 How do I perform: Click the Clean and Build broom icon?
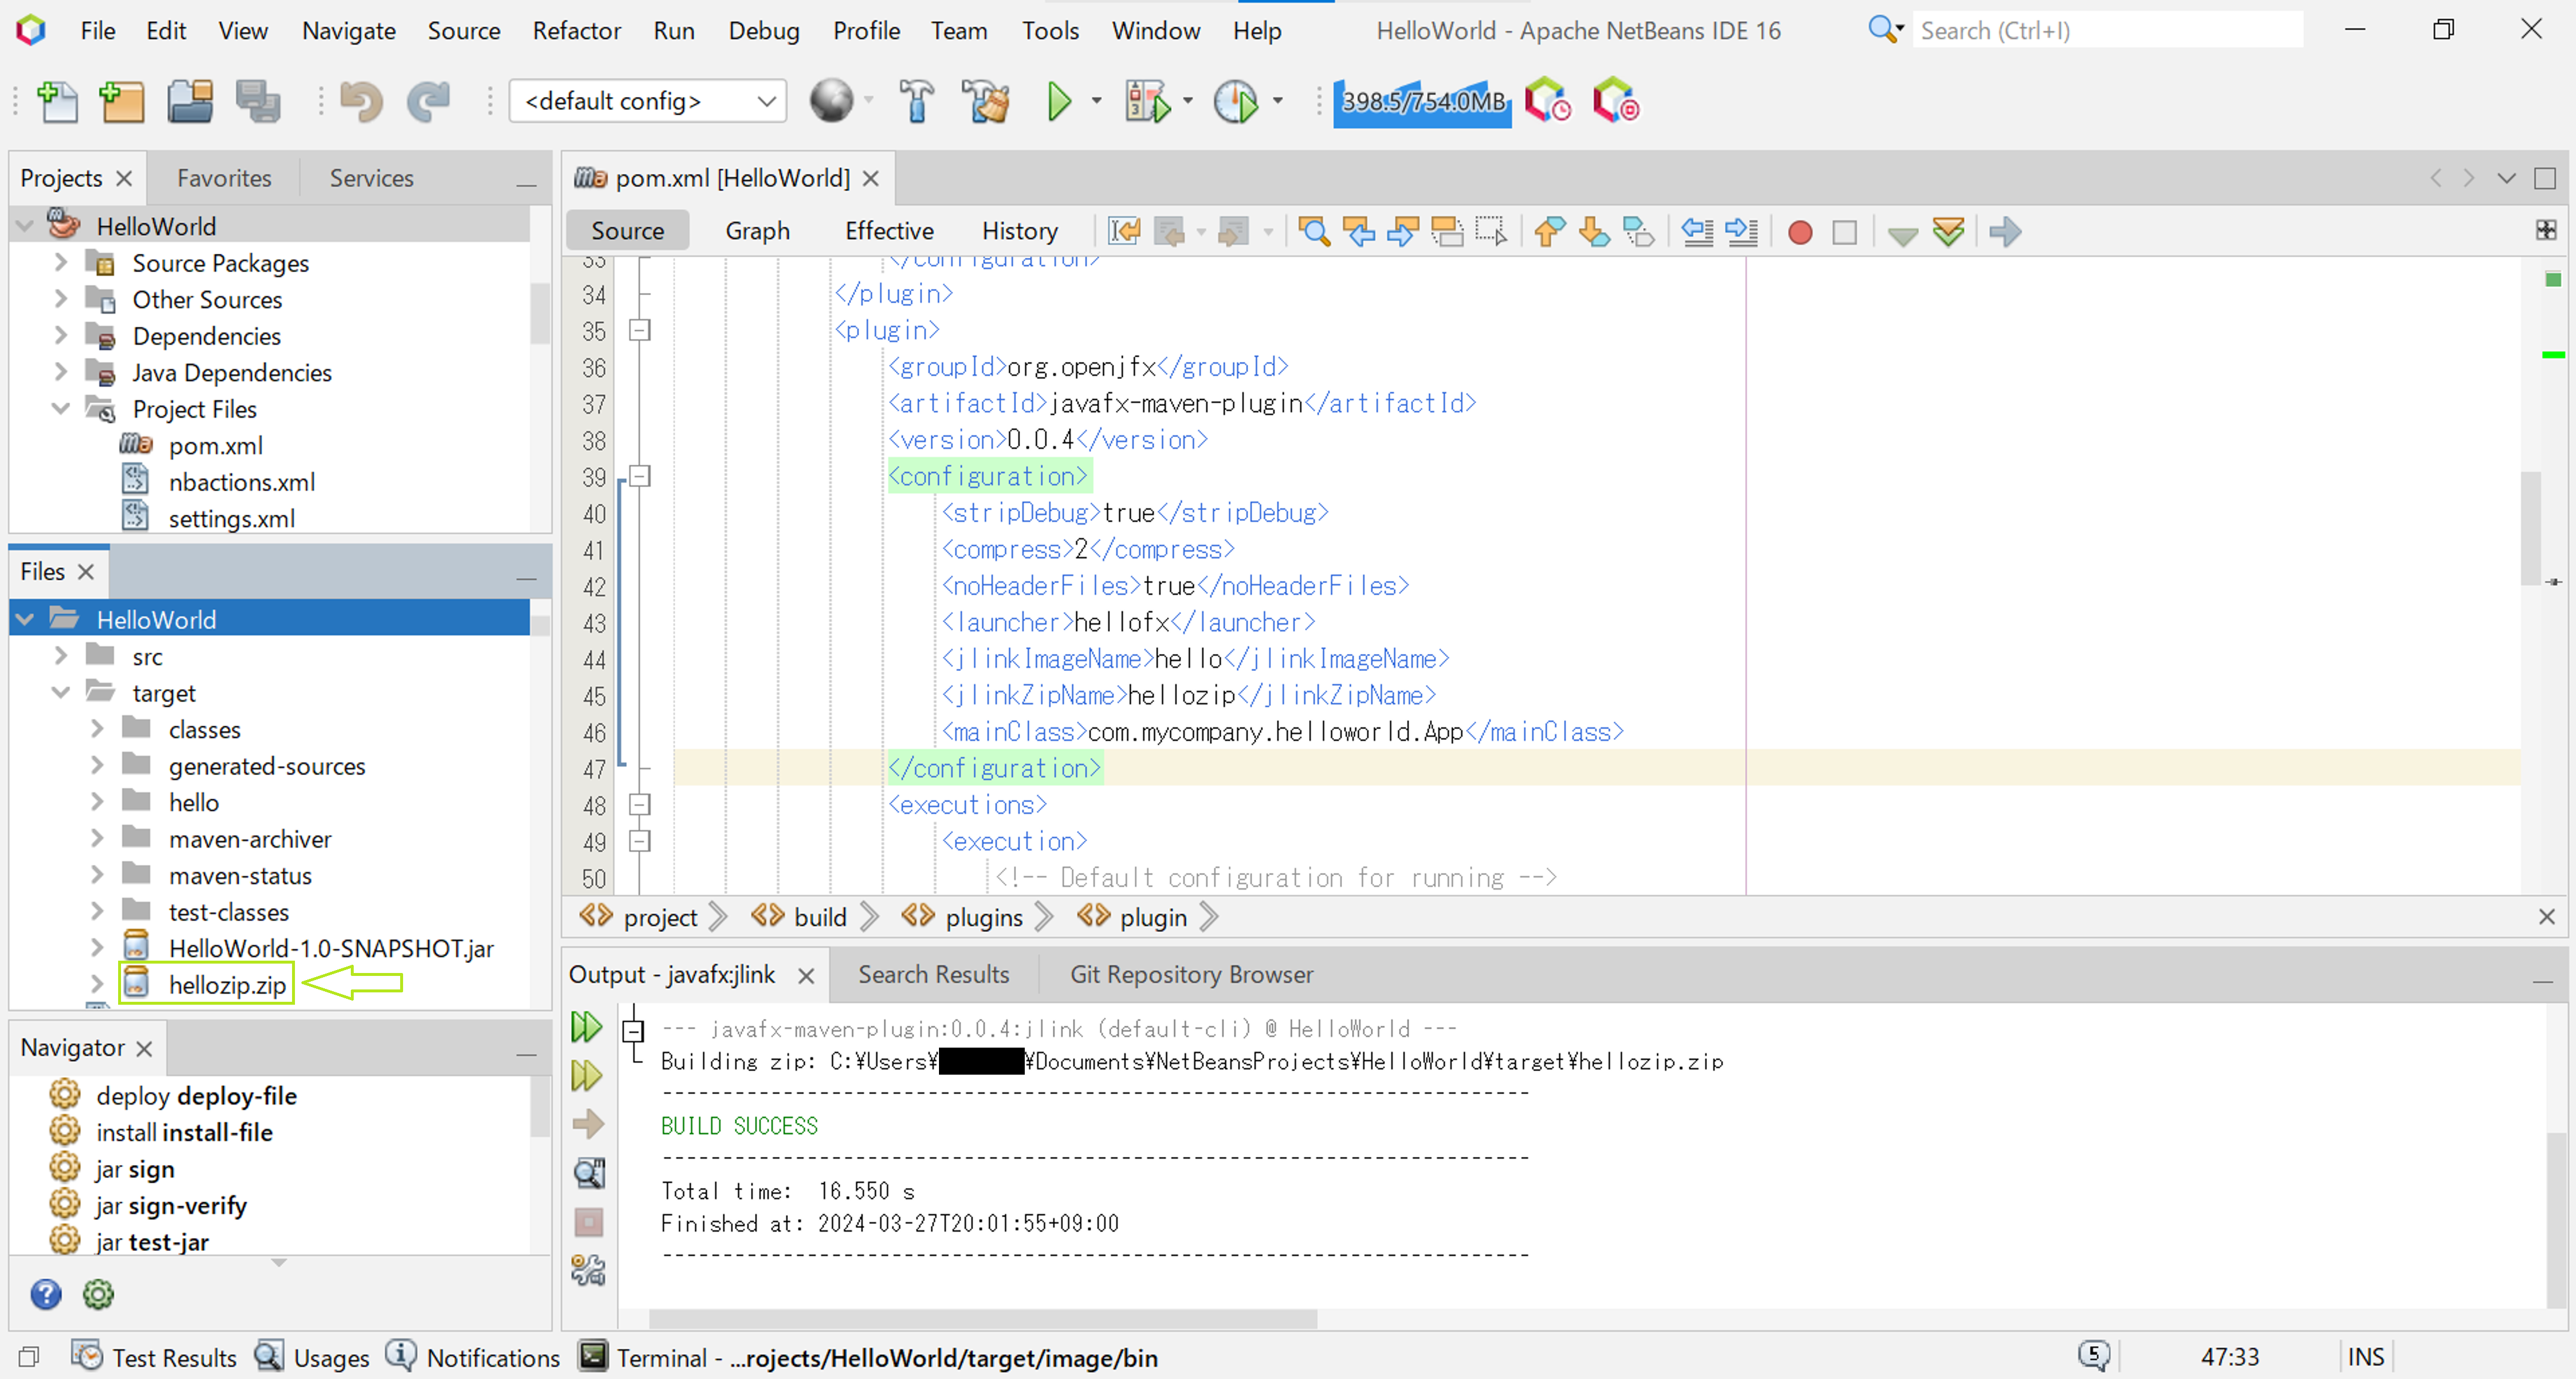pos(986,102)
